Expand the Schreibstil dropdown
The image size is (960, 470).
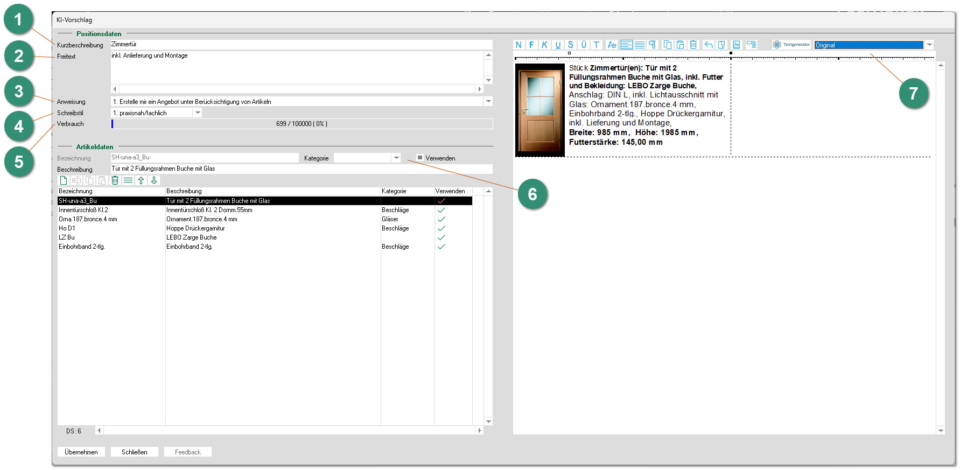pyautogui.click(x=198, y=113)
